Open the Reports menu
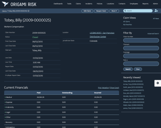Viewport: 161px width, 128px height. click(145, 4)
